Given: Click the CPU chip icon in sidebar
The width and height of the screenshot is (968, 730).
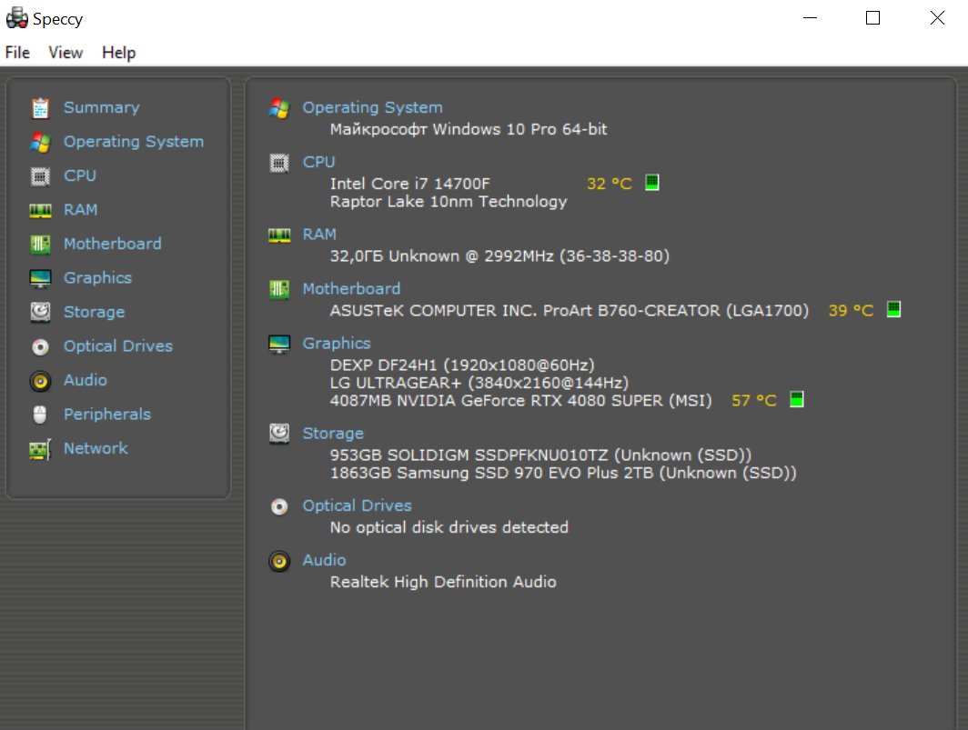Looking at the screenshot, I should pos(40,176).
